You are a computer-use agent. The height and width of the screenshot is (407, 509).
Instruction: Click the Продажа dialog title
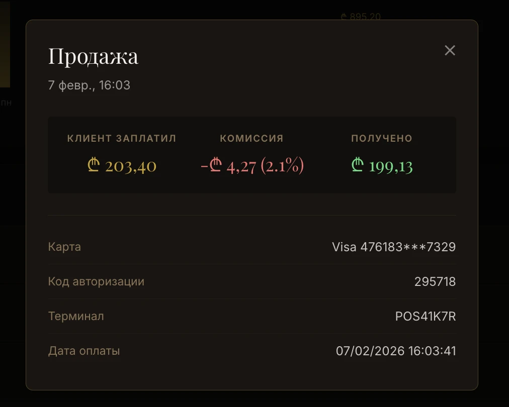point(93,56)
